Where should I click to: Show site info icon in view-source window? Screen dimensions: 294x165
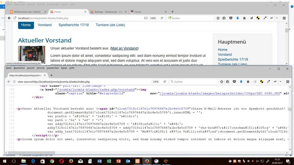click(14, 82)
